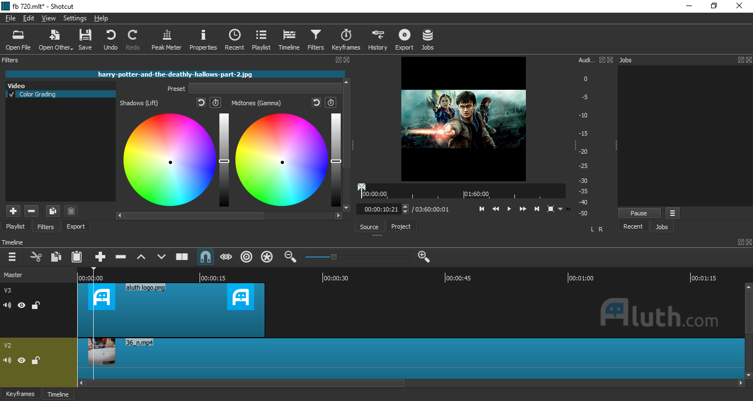The height and width of the screenshot is (401, 753).
Task: Open the Preset dropdown in the Filters panel
Action: [265, 89]
